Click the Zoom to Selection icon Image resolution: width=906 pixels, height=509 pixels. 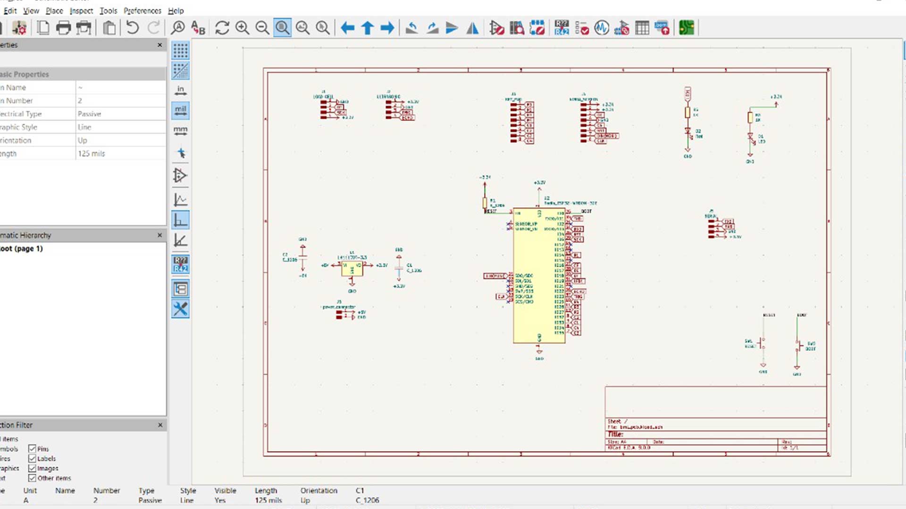323,28
